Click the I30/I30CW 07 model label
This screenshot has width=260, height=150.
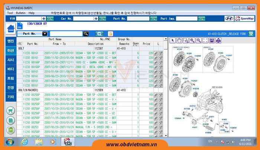37,24
